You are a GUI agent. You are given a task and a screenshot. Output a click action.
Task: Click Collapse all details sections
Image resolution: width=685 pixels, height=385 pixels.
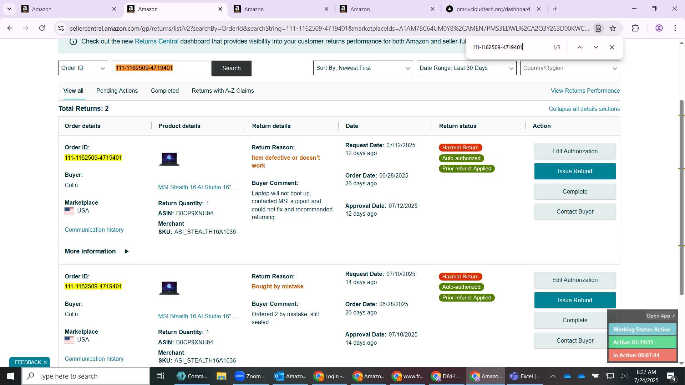584,109
